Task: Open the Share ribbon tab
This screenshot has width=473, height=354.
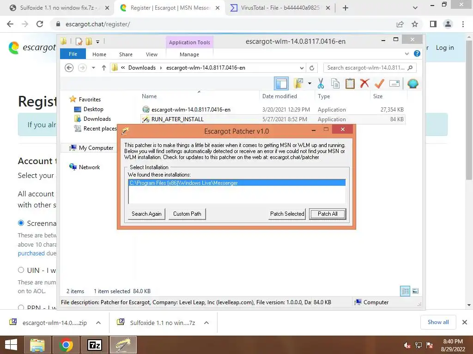Action: point(126,54)
